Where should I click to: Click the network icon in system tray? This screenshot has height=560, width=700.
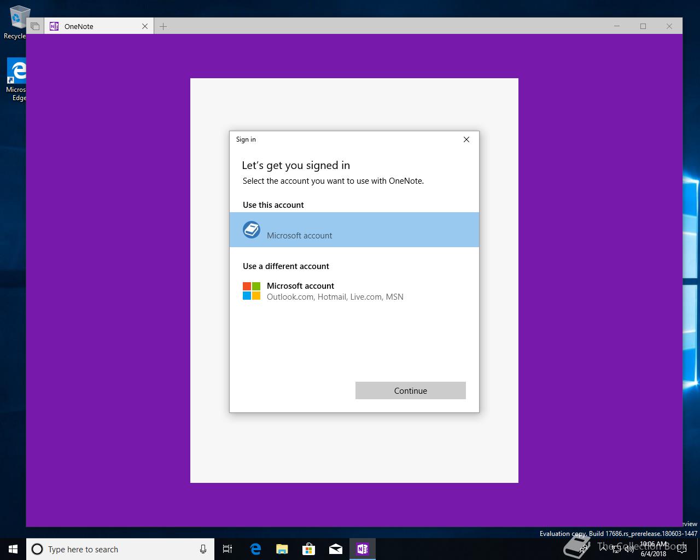tap(616, 549)
